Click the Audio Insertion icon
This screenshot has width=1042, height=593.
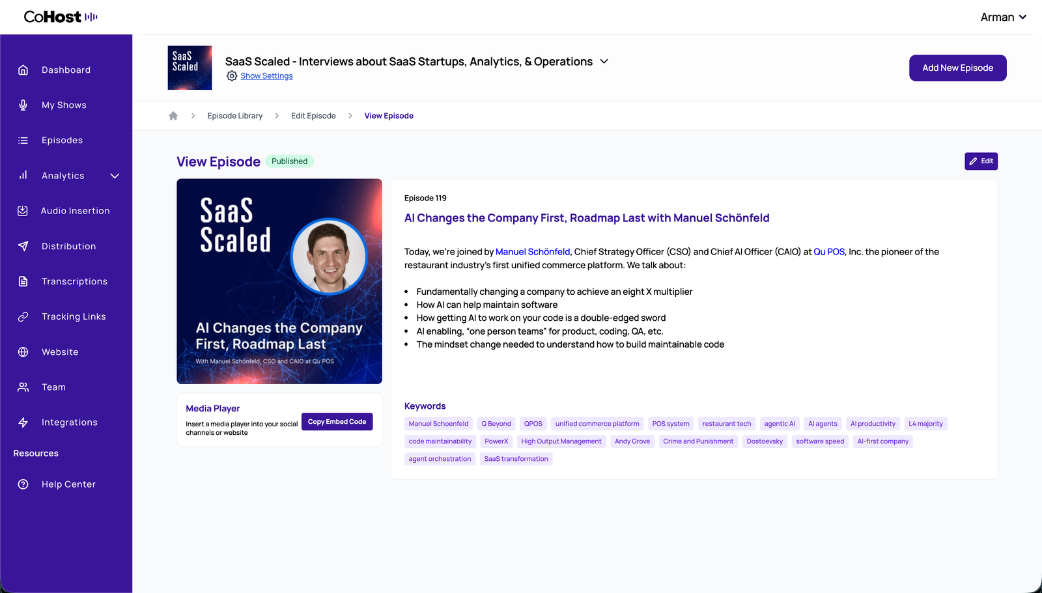[23, 211]
